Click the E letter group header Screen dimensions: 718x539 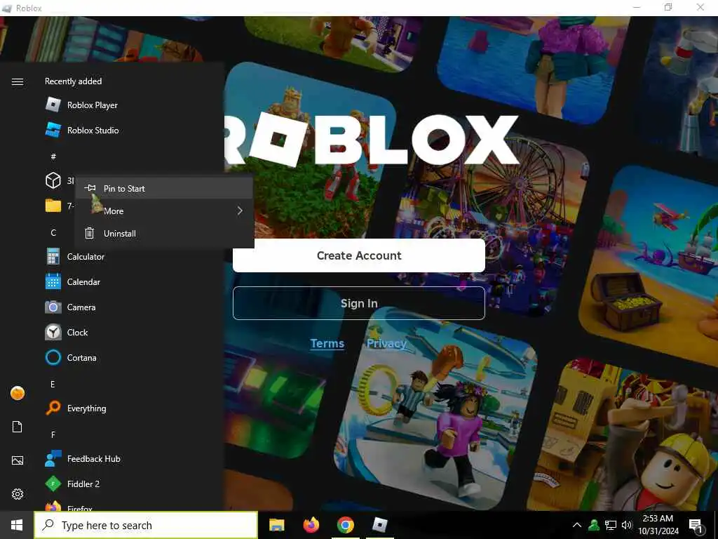(x=53, y=384)
